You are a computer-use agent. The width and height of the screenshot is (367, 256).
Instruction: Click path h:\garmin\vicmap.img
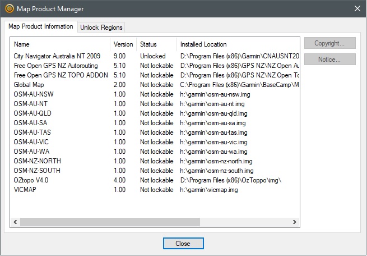coord(209,190)
